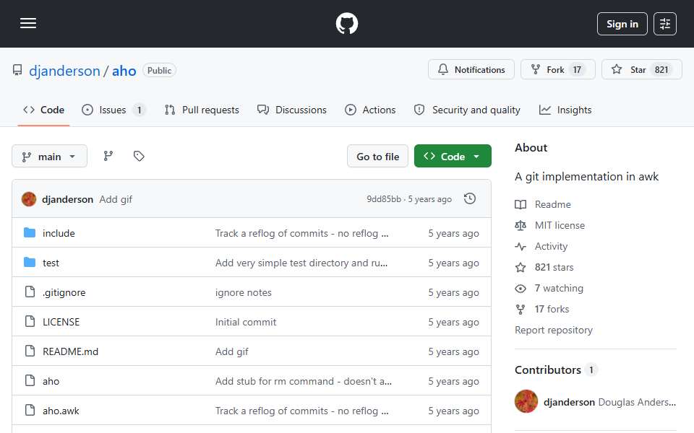Click the include folder icon

click(30, 233)
